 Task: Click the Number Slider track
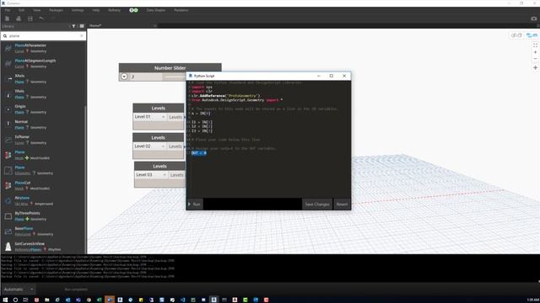click(x=174, y=77)
